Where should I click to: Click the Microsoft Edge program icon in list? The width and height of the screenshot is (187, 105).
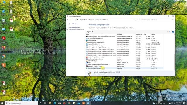[x=87, y=40]
